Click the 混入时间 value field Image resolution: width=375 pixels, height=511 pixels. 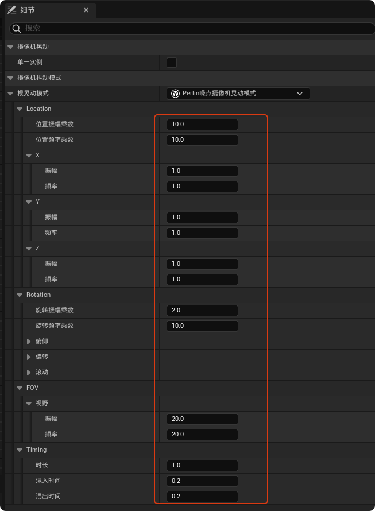tap(202, 481)
